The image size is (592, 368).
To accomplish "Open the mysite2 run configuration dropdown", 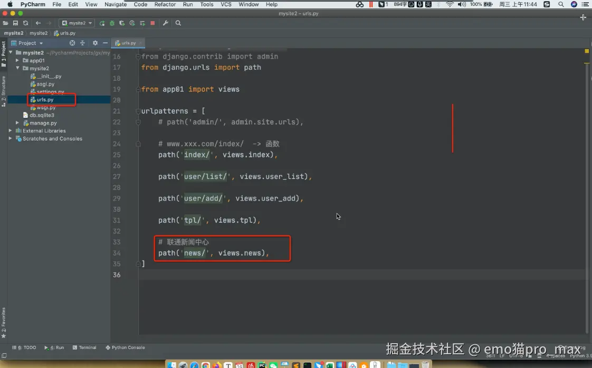I will (x=77, y=23).
